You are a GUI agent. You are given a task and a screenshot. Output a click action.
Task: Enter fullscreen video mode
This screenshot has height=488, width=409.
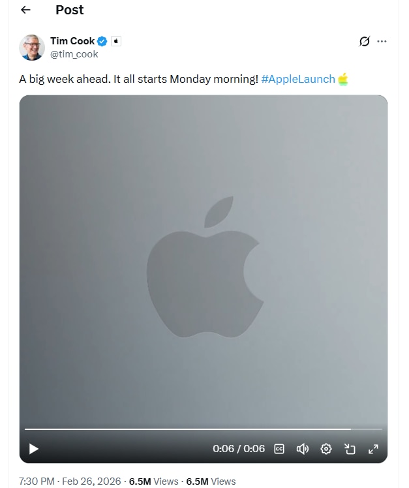373,449
